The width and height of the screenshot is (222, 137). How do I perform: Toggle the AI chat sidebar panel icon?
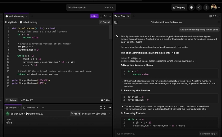(x=116, y=22)
